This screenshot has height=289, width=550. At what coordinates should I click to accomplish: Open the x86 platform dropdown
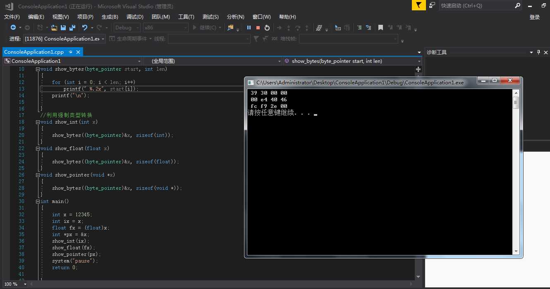165,28
